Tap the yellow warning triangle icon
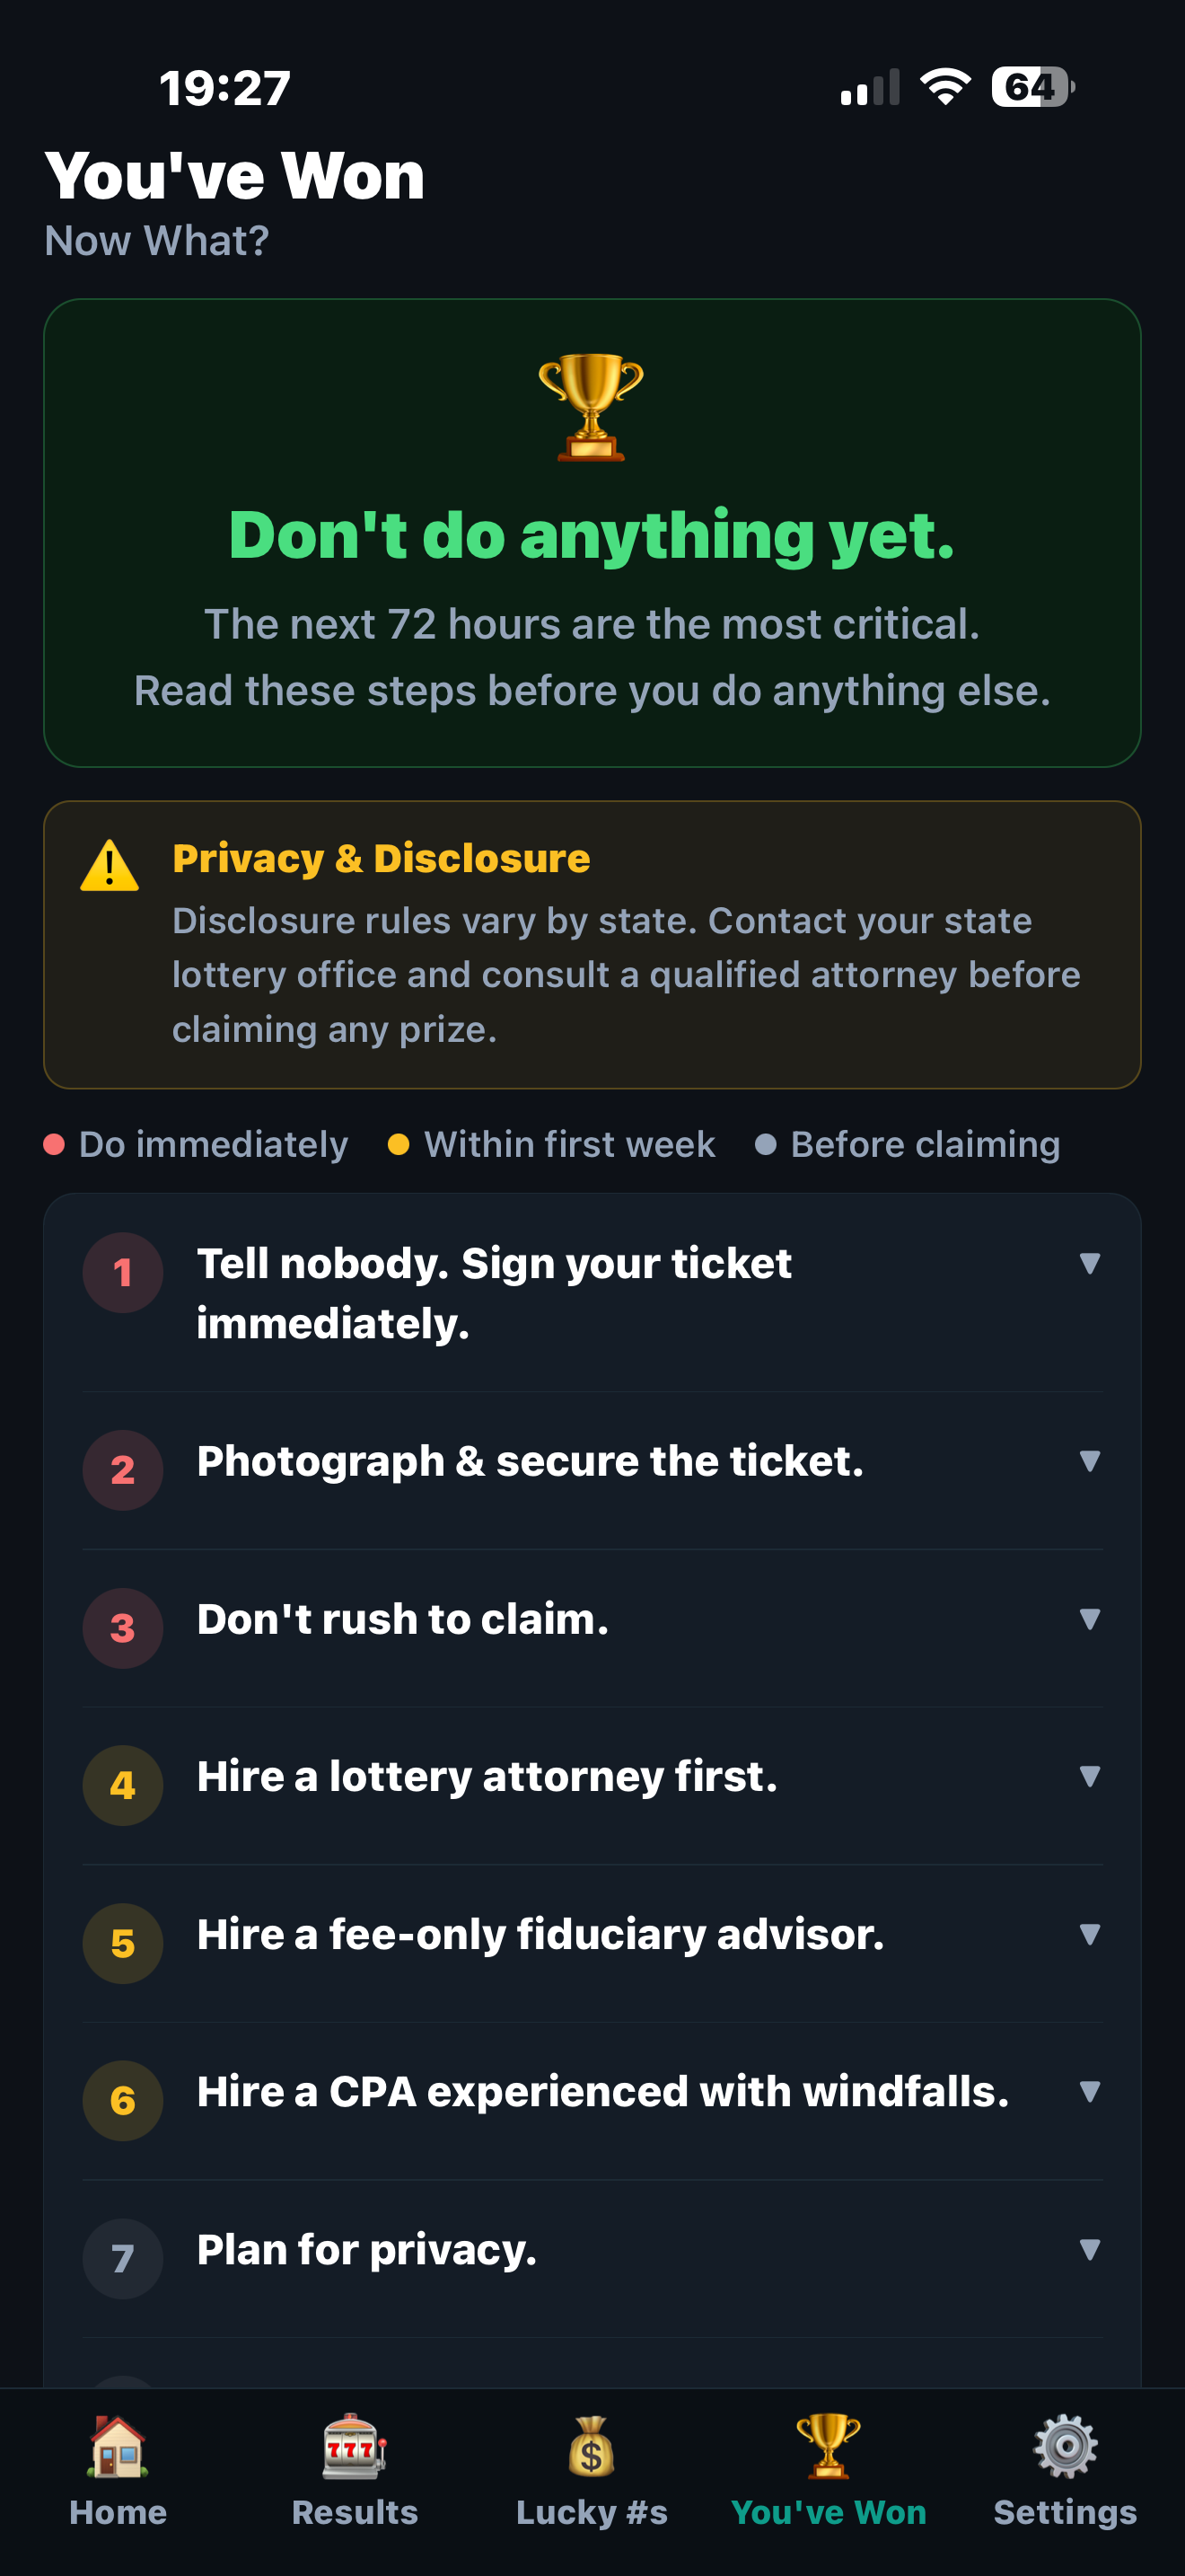This screenshot has height=2576, width=1185. pyautogui.click(x=110, y=866)
